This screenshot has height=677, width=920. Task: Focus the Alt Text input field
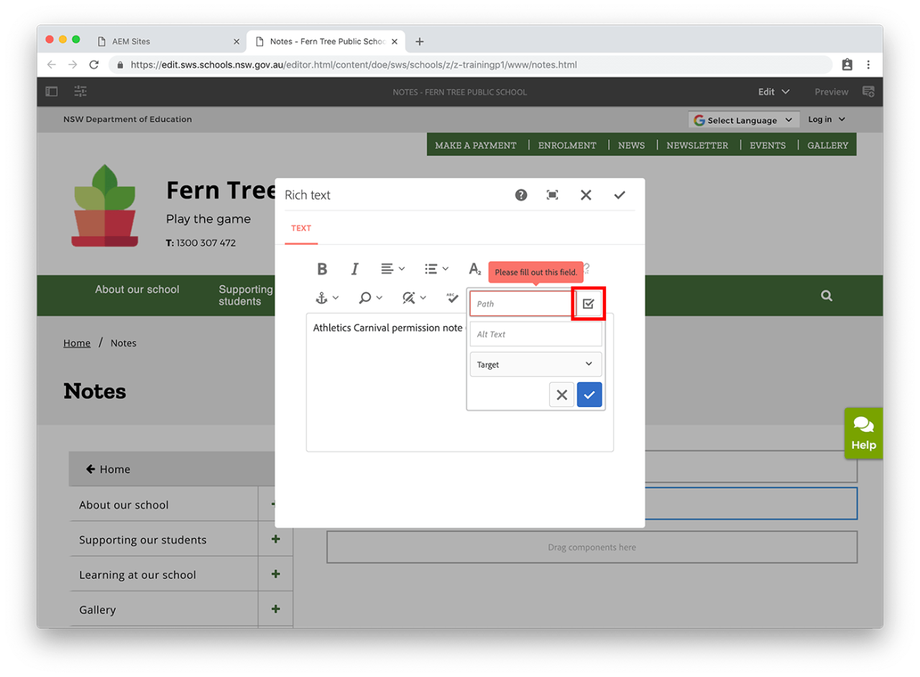pos(535,334)
